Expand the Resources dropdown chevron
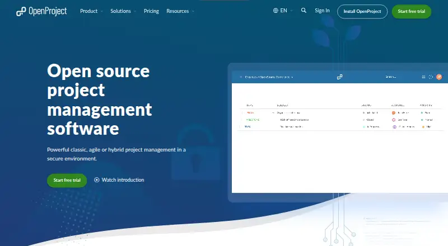The height and width of the screenshot is (246, 448). point(193,11)
